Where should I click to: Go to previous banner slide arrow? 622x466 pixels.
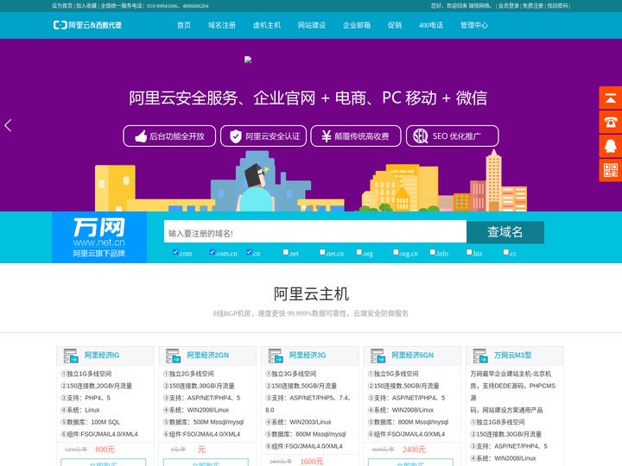(8, 125)
